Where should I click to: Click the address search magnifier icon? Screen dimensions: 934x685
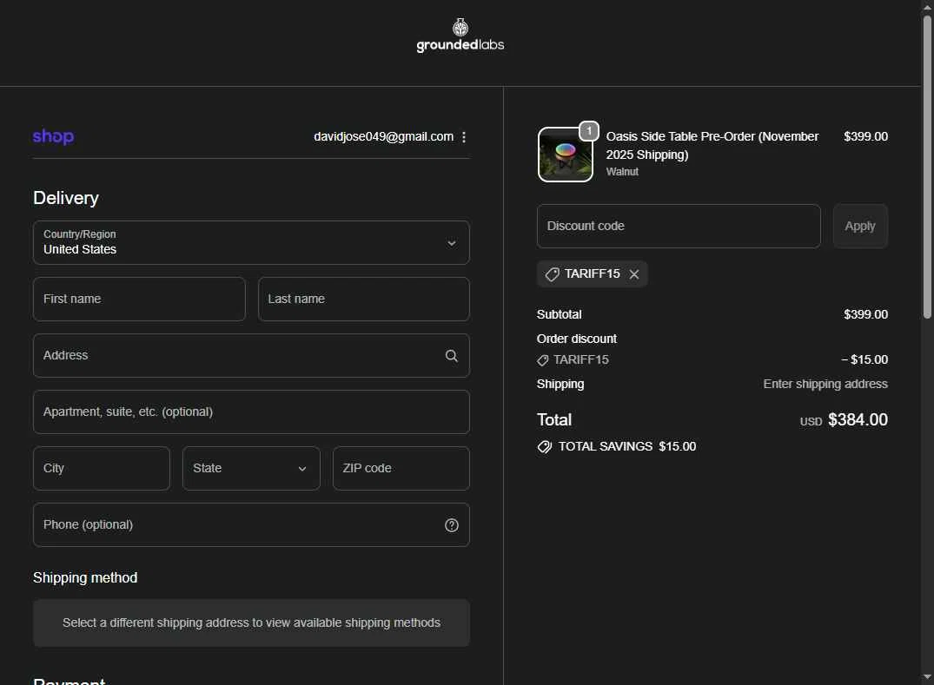(452, 355)
